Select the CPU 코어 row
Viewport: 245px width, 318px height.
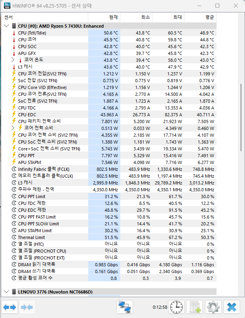[x=113, y=40]
